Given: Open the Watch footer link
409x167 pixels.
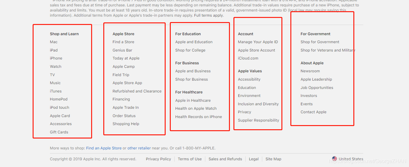Looking at the screenshot, I should (x=56, y=67).
